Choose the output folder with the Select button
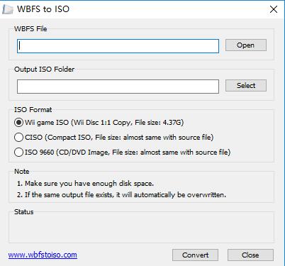The width and height of the screenshot is (285, 266). pos(246,85)
